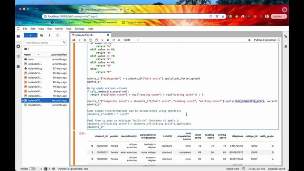Screen dimensions: 304x171
Task: Copy the selected cell
Action: click(x=91, y=40)
